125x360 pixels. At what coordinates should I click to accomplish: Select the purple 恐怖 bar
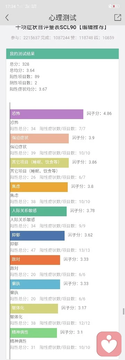[47, 114]
